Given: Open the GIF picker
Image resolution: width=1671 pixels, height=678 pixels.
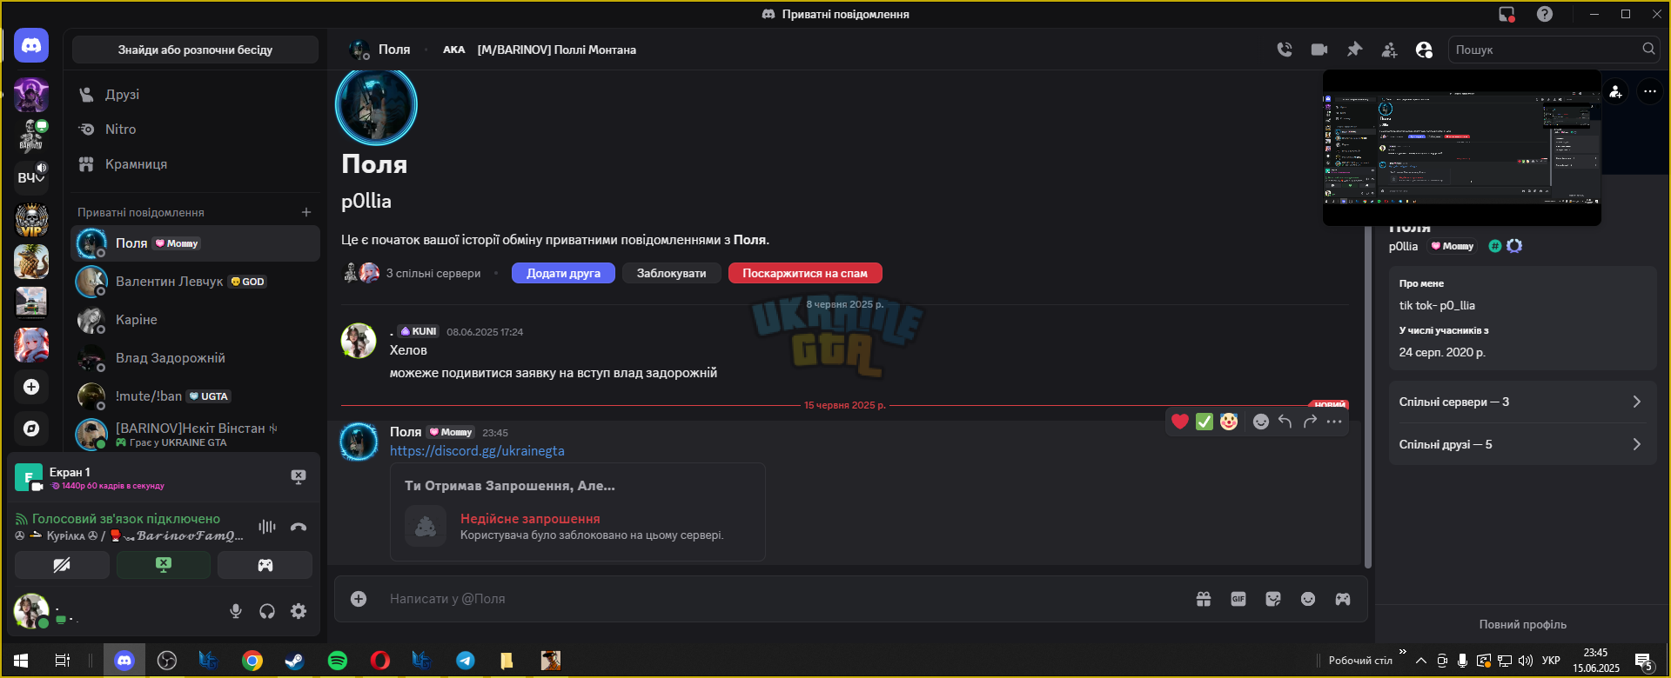Looking at the screenshot, I should coord(1238,599).
